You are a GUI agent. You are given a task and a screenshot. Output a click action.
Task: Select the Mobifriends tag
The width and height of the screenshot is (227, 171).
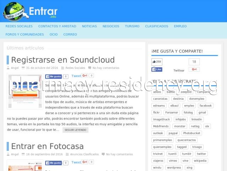click(161, 126)
